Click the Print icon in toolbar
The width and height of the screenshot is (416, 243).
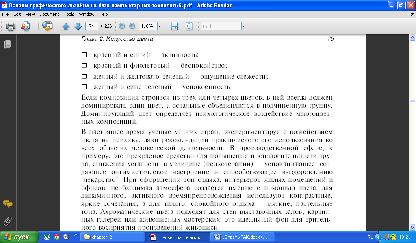11,26
